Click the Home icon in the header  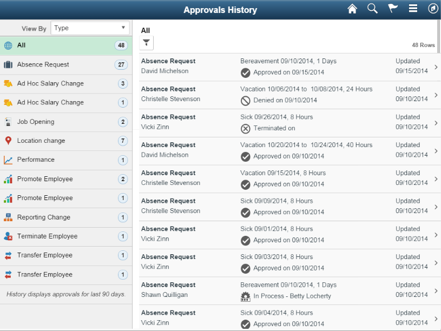(x=352, y=9)
